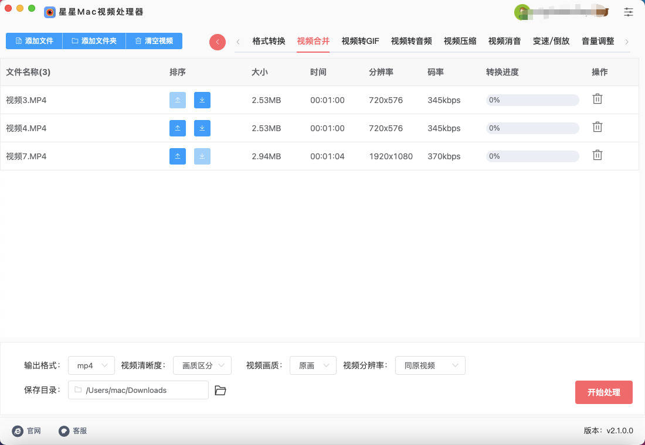Delete 视频7.MP4 with trash icon
Viewport: 645px width, 445px height.
coord(597,155)
